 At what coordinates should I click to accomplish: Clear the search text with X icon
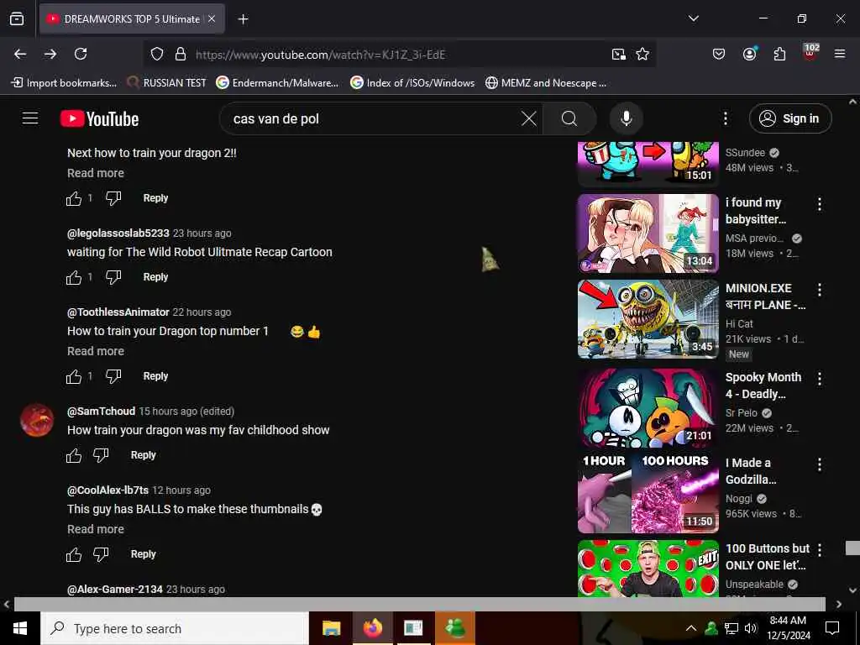coord(529,118)
